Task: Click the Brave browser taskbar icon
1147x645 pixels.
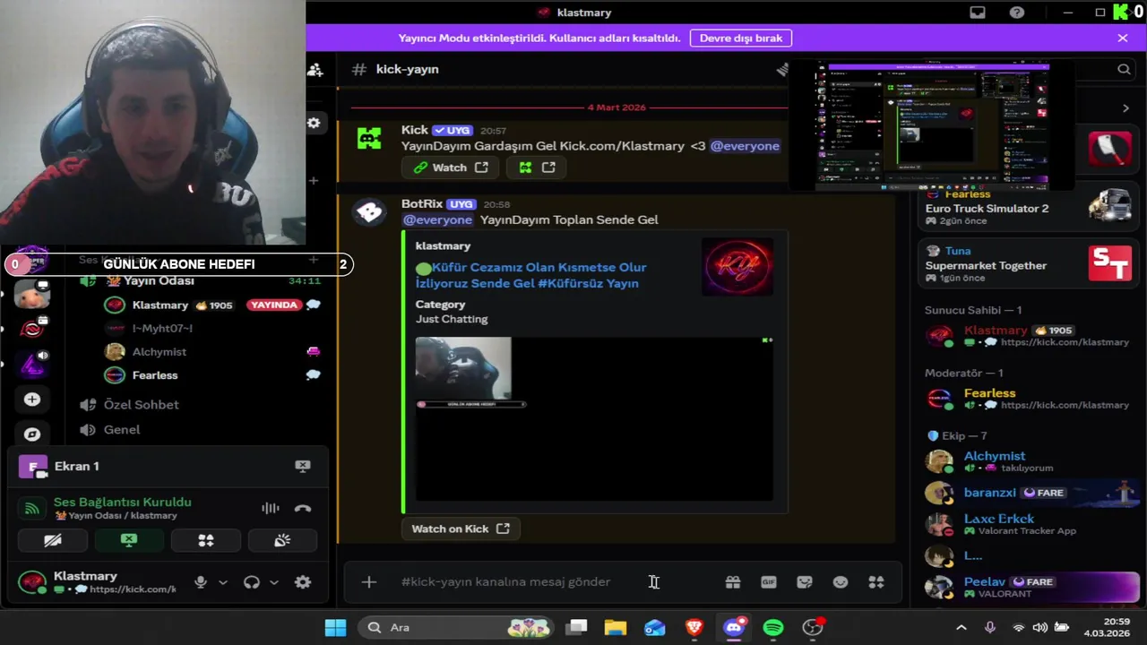Action: (x=694, y=627)
